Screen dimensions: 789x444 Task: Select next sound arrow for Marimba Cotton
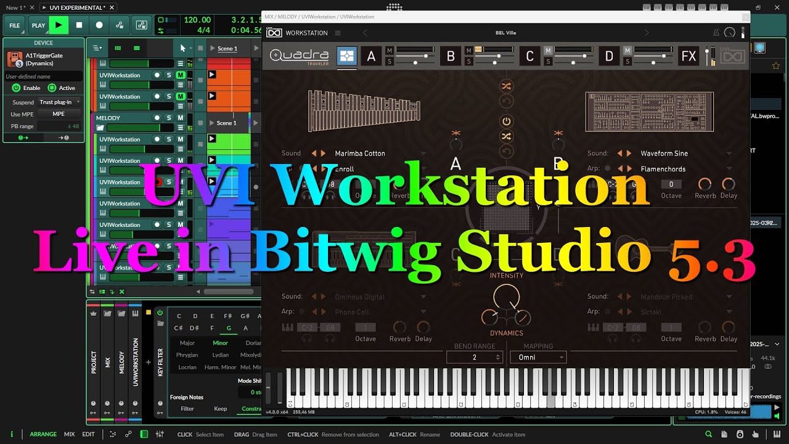(x=323, y=154)
